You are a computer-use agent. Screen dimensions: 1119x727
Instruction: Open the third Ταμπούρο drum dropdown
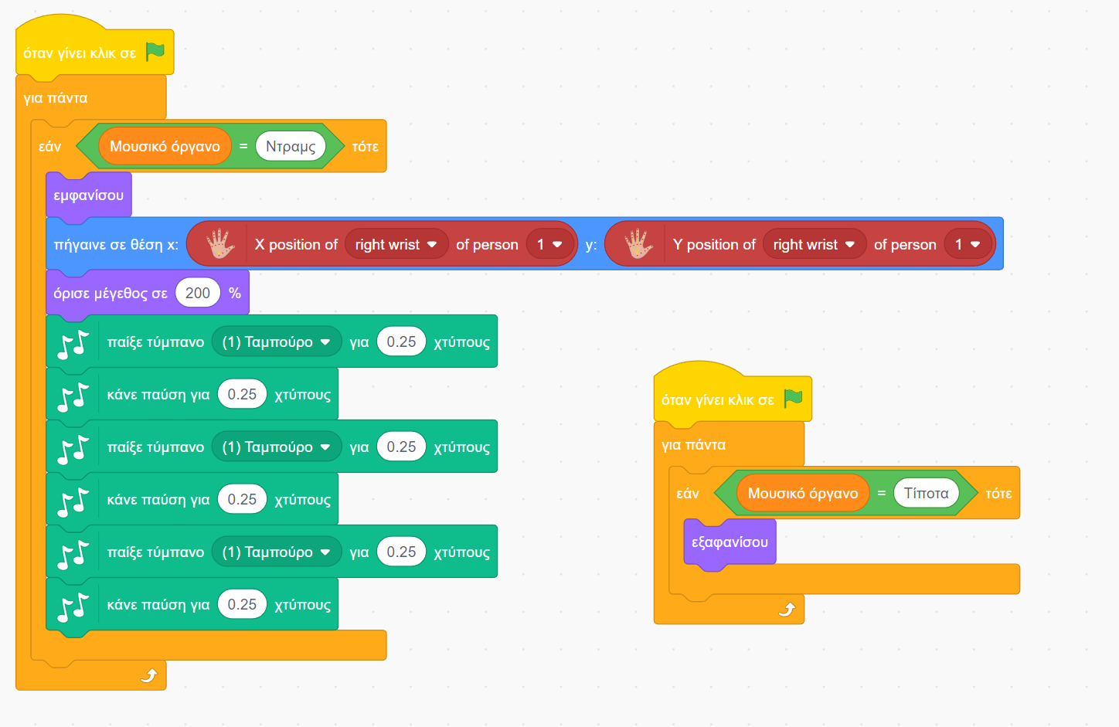point(276,552)
